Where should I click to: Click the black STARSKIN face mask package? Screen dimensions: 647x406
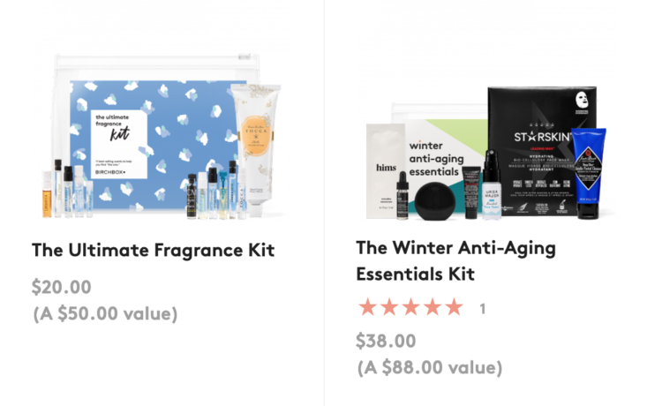(x=542, y=151)
